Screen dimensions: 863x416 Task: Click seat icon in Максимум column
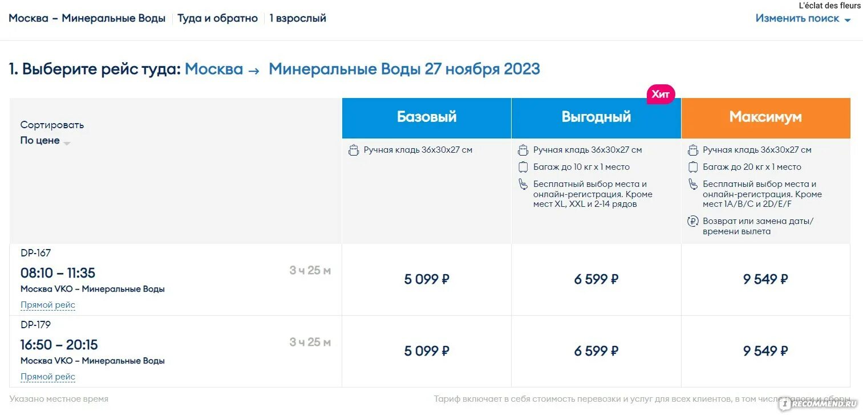[693, 184]
